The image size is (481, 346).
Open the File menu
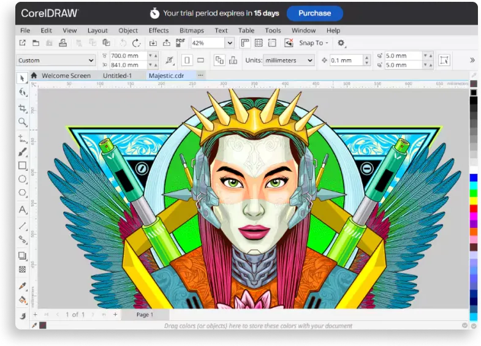25,31
